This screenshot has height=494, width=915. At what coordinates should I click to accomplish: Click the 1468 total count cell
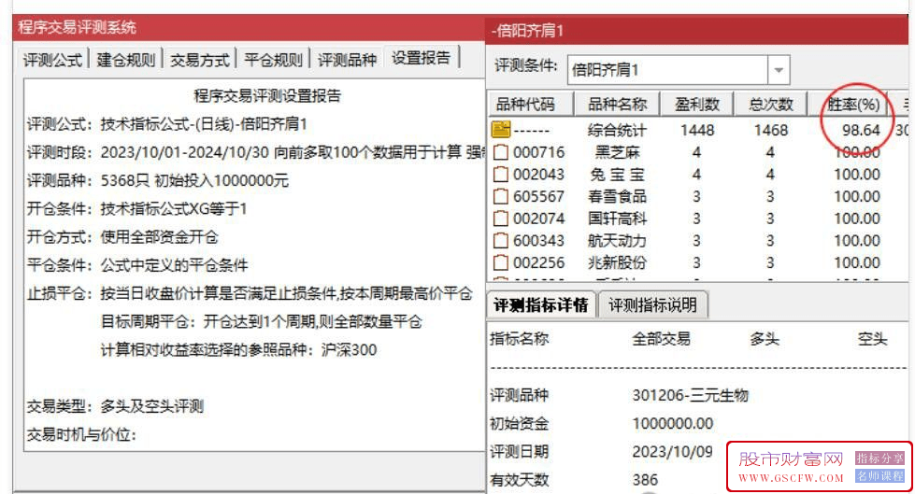tap(771, 130)
